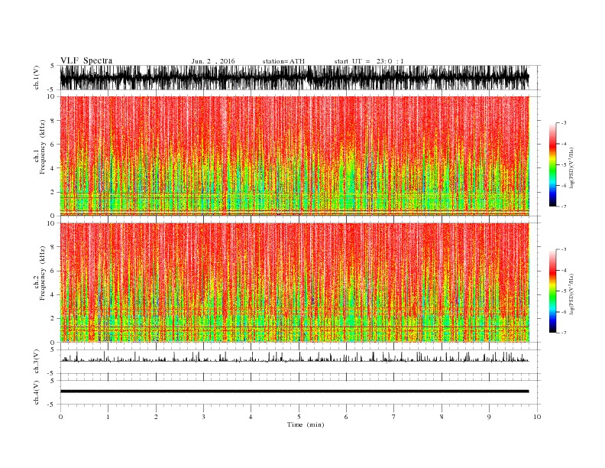605x468 pixels.
Task: Click time tick label "3" on bottom axis
Action: tap(203, 417)
